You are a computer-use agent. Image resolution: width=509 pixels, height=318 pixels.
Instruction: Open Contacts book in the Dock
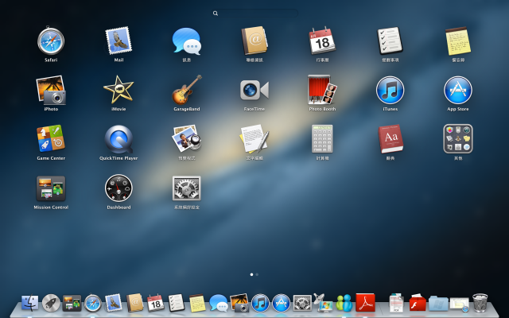(x=134, y=303)
